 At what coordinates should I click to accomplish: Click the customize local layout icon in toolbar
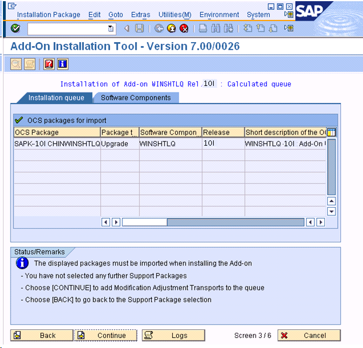tap(289, 28)
